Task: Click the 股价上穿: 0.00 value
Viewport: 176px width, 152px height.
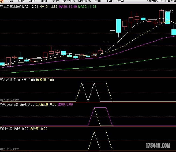Action: coord(24,80)
